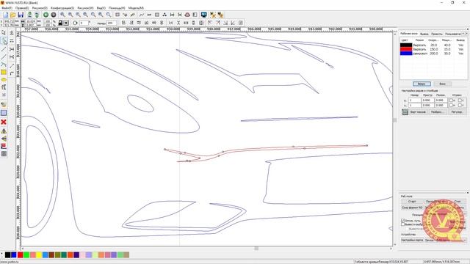The width and height of the screenshot is (470, 264).
Task: Select the Bezier curve tool
Action: pos(4,65)
